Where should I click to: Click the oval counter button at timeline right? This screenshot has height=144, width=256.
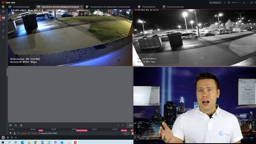(x=126, y=133)
